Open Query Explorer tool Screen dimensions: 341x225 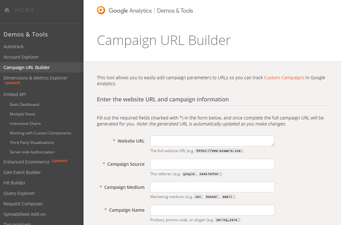[x=19, y=193]
